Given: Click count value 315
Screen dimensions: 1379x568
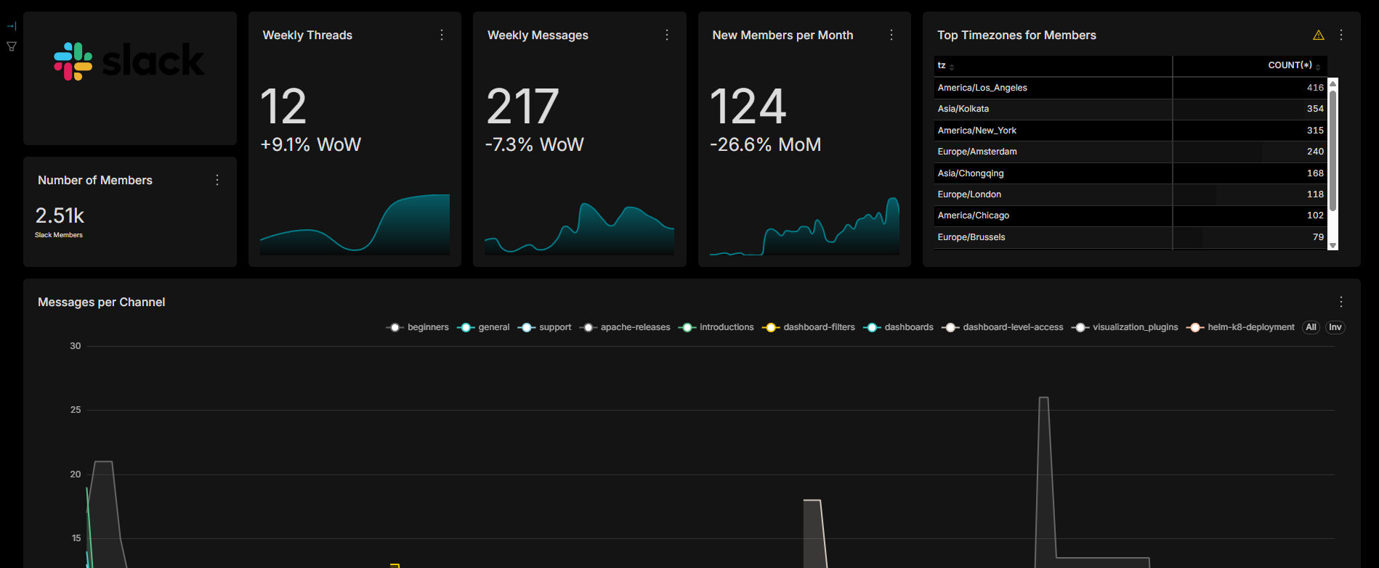Looking at the screenshot, I should pyautogui.click(x=1315, y=131).
